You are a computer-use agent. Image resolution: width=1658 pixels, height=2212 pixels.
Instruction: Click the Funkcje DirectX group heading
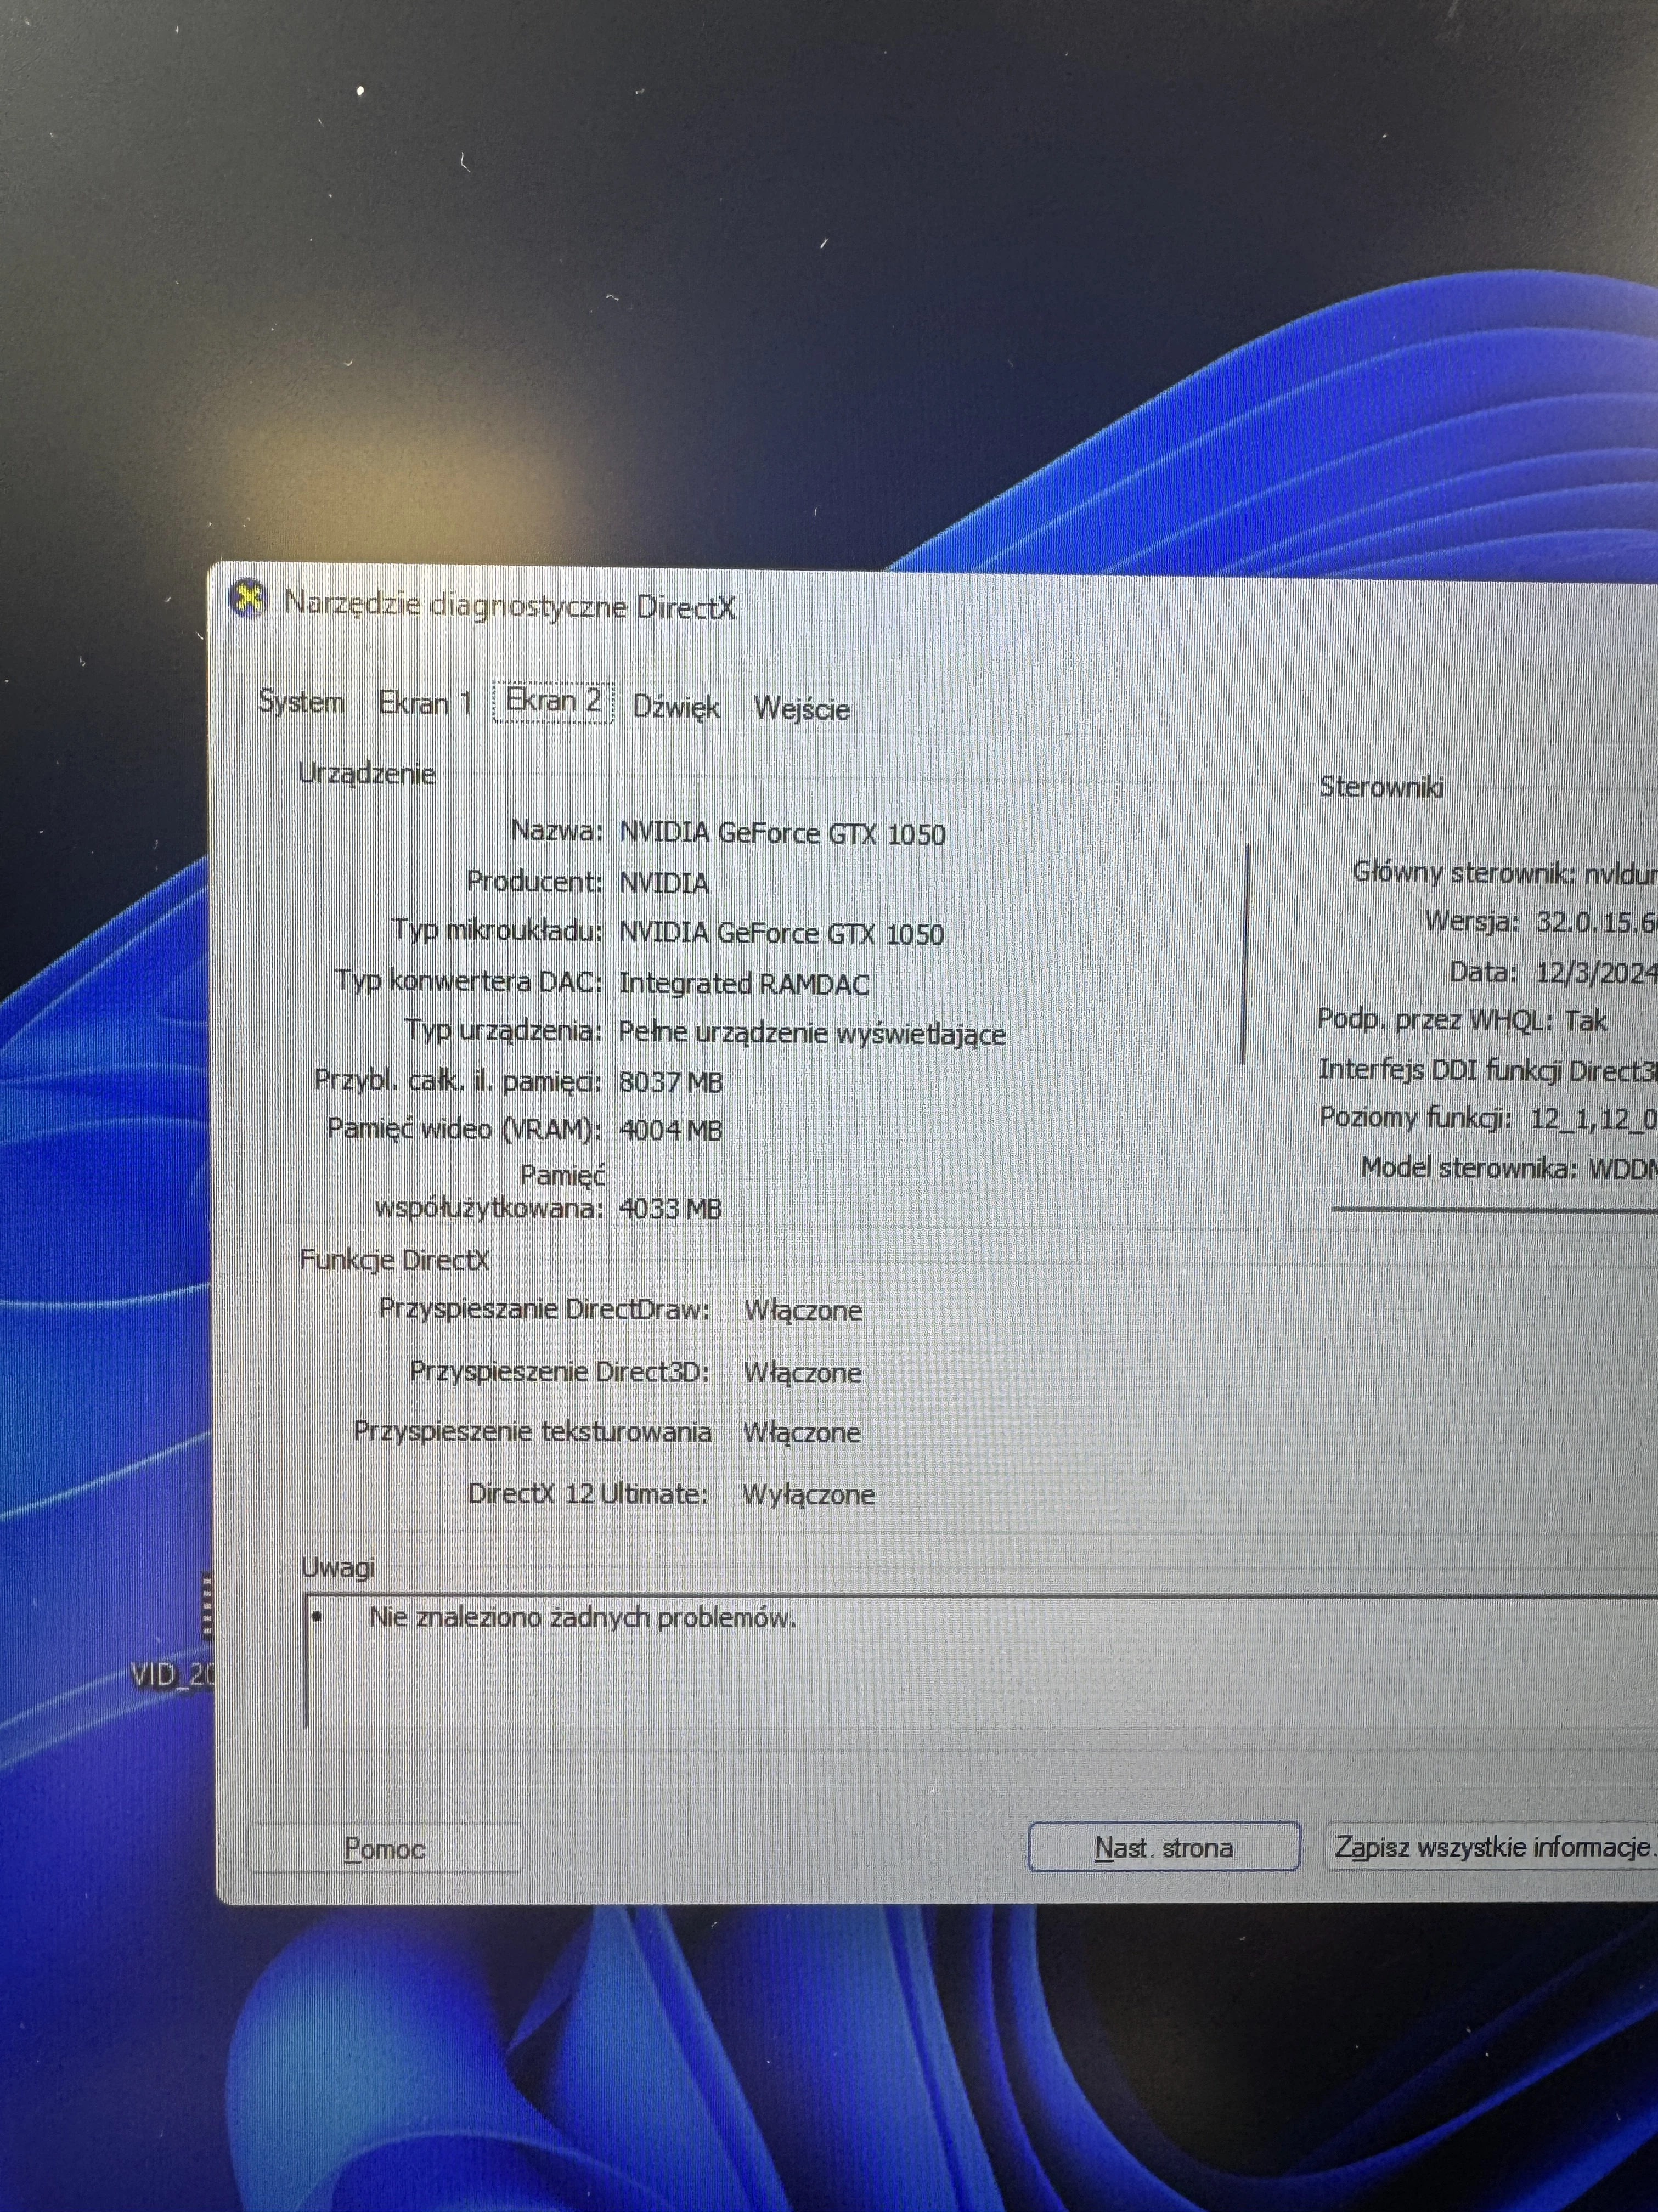[x=395, y=1260]
